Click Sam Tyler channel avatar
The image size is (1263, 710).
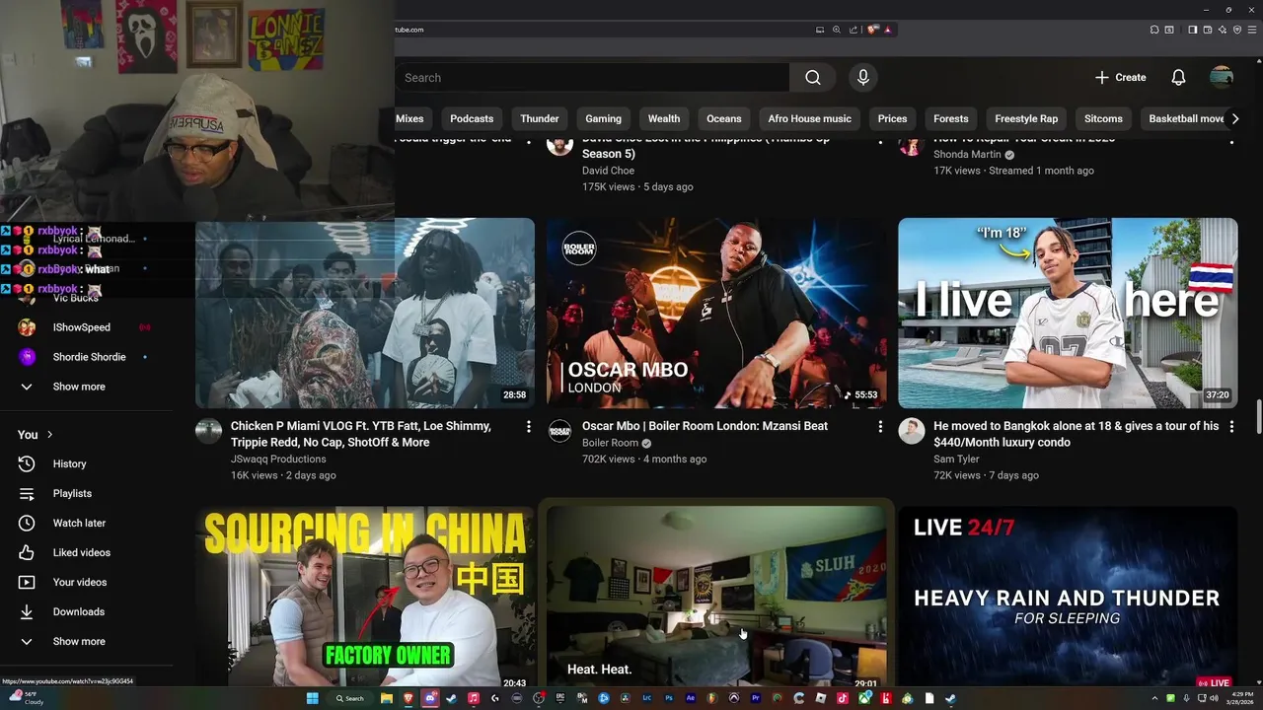click(x=911, y=431)
